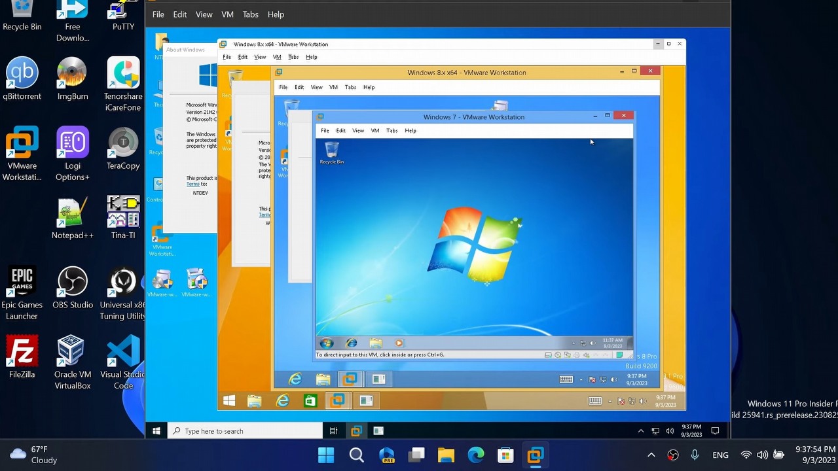Open the Recycle Bin on the Windows 7 desktop

point(332,152)
